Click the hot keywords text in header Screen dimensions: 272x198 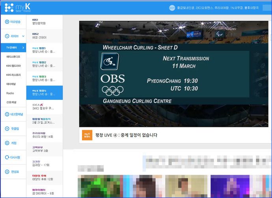coord(218,8)
